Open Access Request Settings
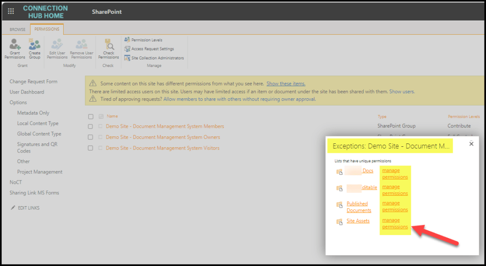486x266 pixels. tap(152, 49)
